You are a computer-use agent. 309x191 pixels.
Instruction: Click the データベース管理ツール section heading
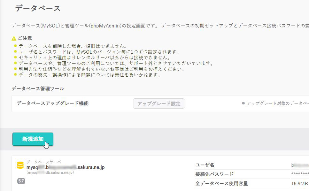click(x=38, y=88)
